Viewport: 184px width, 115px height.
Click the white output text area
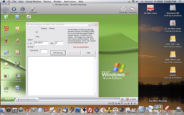tap(61, 76)
